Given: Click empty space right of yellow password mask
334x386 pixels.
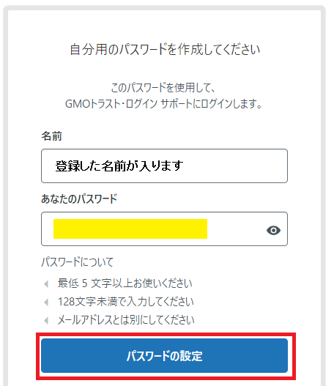Looking at the screenshot, I should [x=237, y=229].
